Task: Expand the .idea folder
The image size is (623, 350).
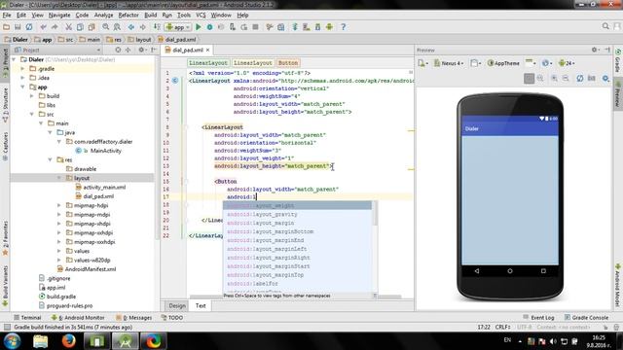Action: tap(22, 78)
